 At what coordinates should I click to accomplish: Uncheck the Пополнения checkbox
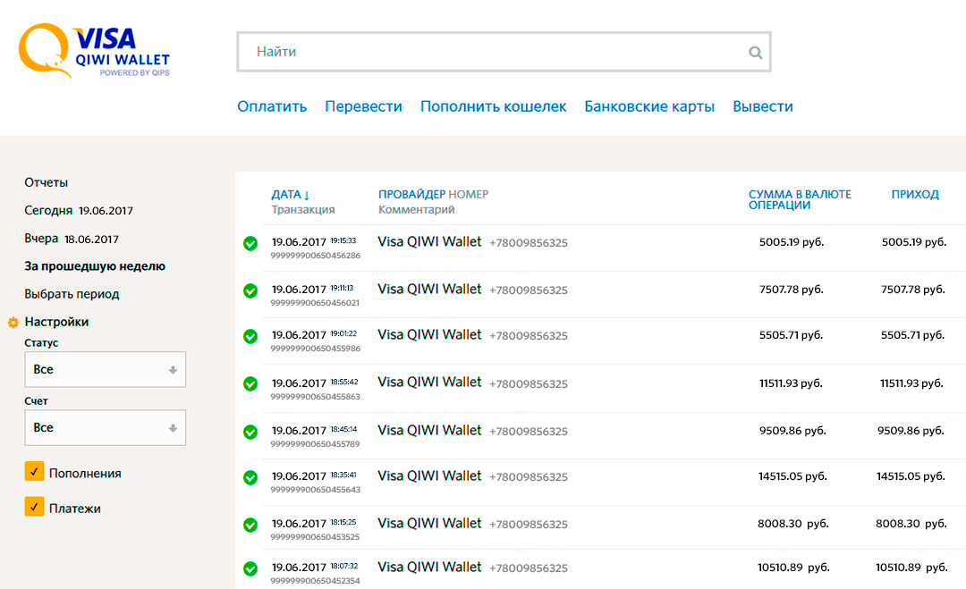(x=35, y=471)
